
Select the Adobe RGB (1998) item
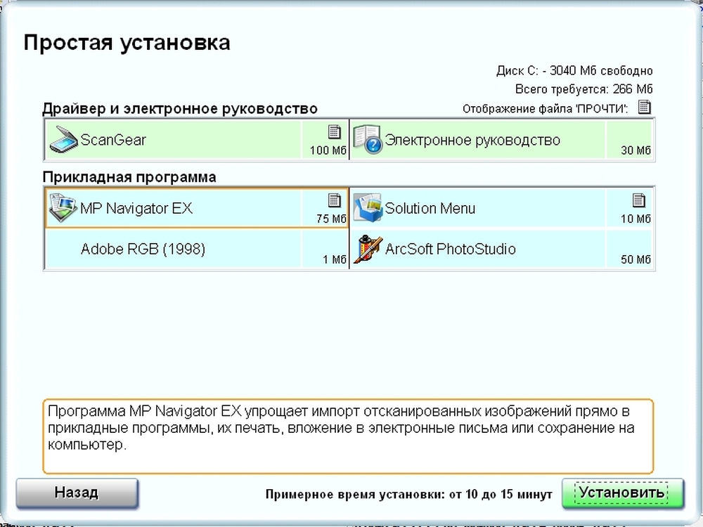[x=143, y=249]
